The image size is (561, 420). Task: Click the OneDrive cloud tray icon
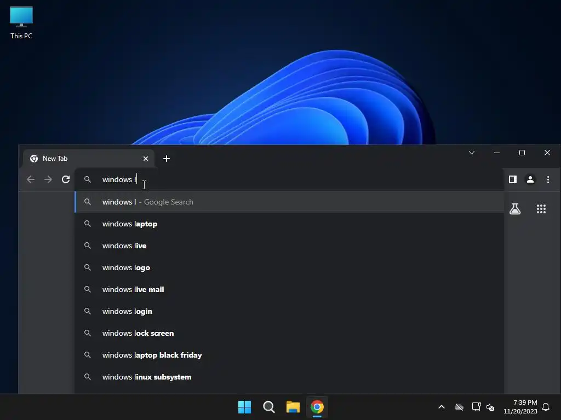[x=459, y=407]
